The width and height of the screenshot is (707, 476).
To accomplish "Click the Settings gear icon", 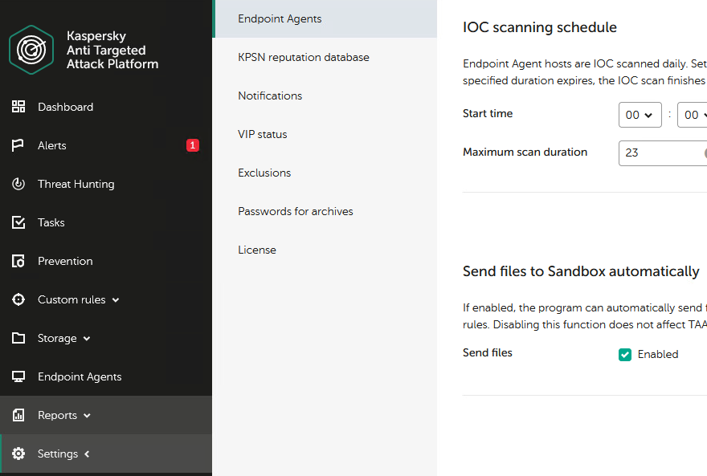I will click(x=18, y=454).
